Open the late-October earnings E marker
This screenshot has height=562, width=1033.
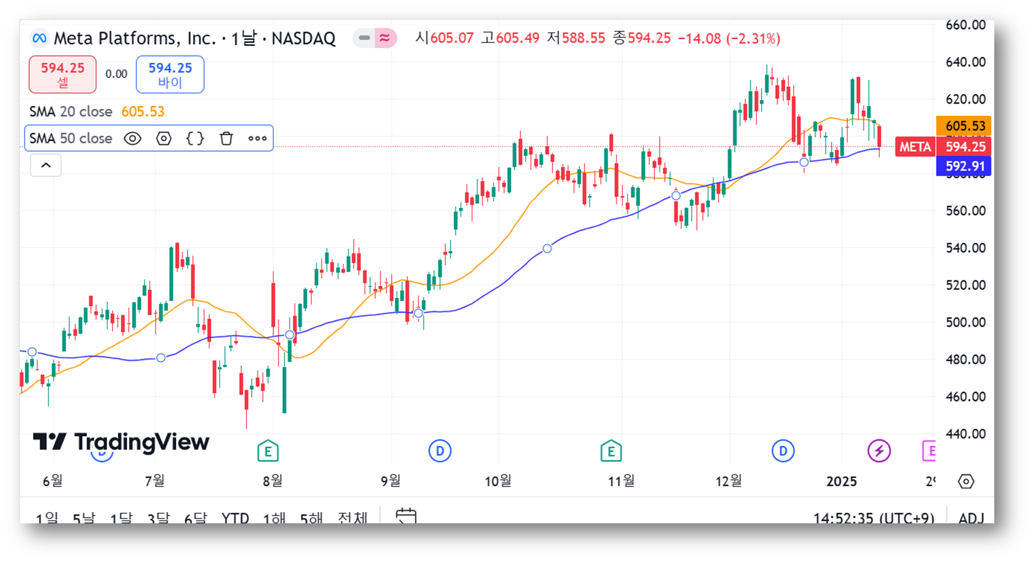[611, 451]
